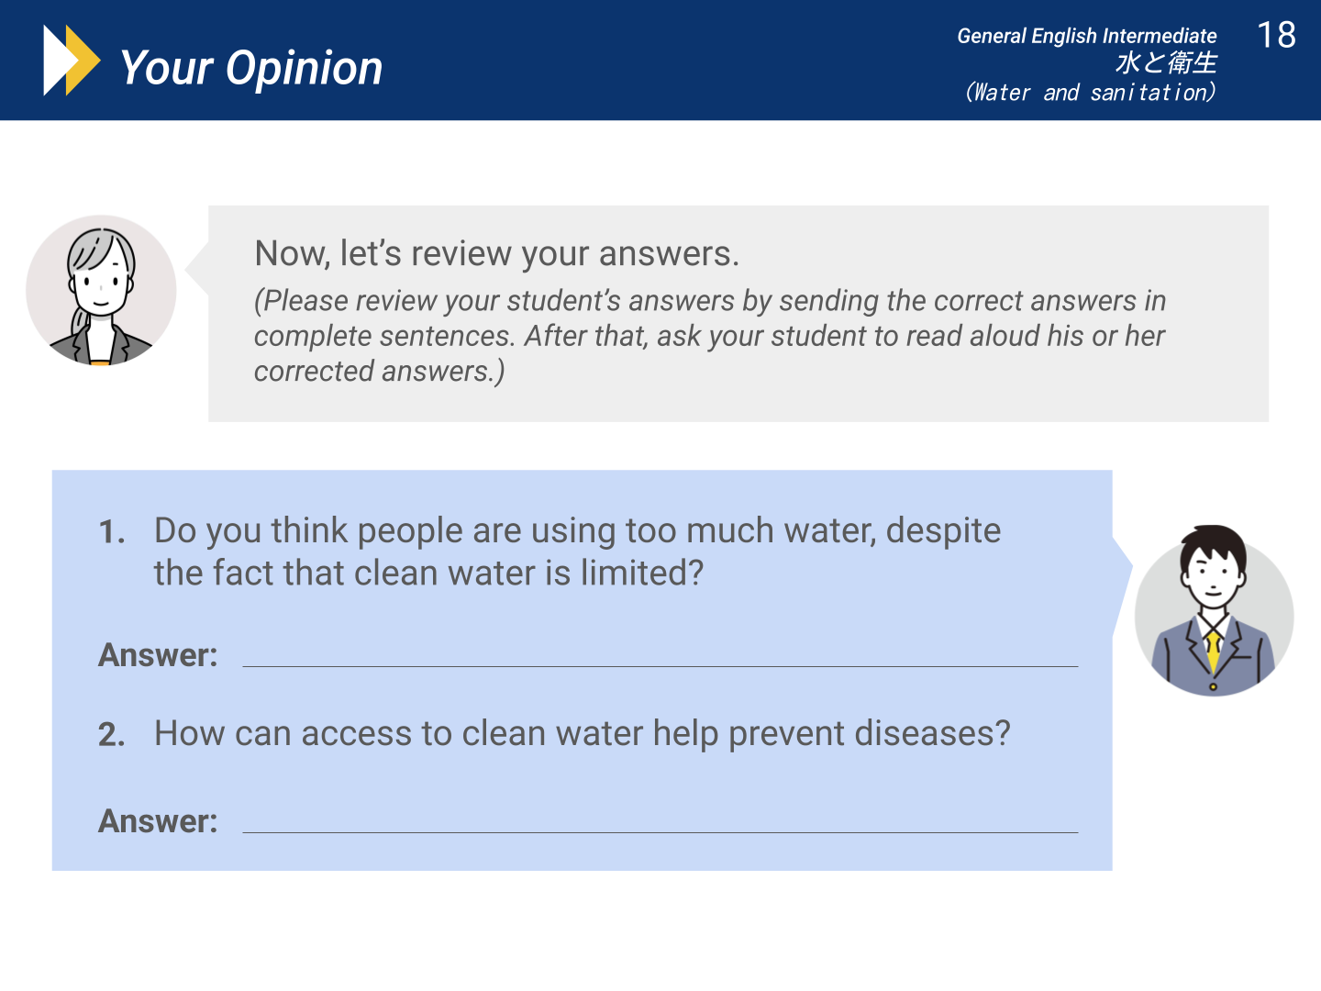
Task: Click question 2 about preventing diseases
Action: pyautogui.click(x=583, y=733)
